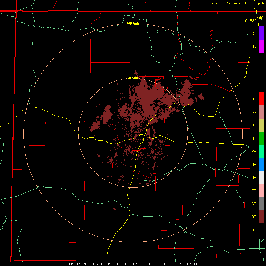This screenshot has width=266, height=266.
Task: Click the HHC product code label
Action: pos(259,18)
